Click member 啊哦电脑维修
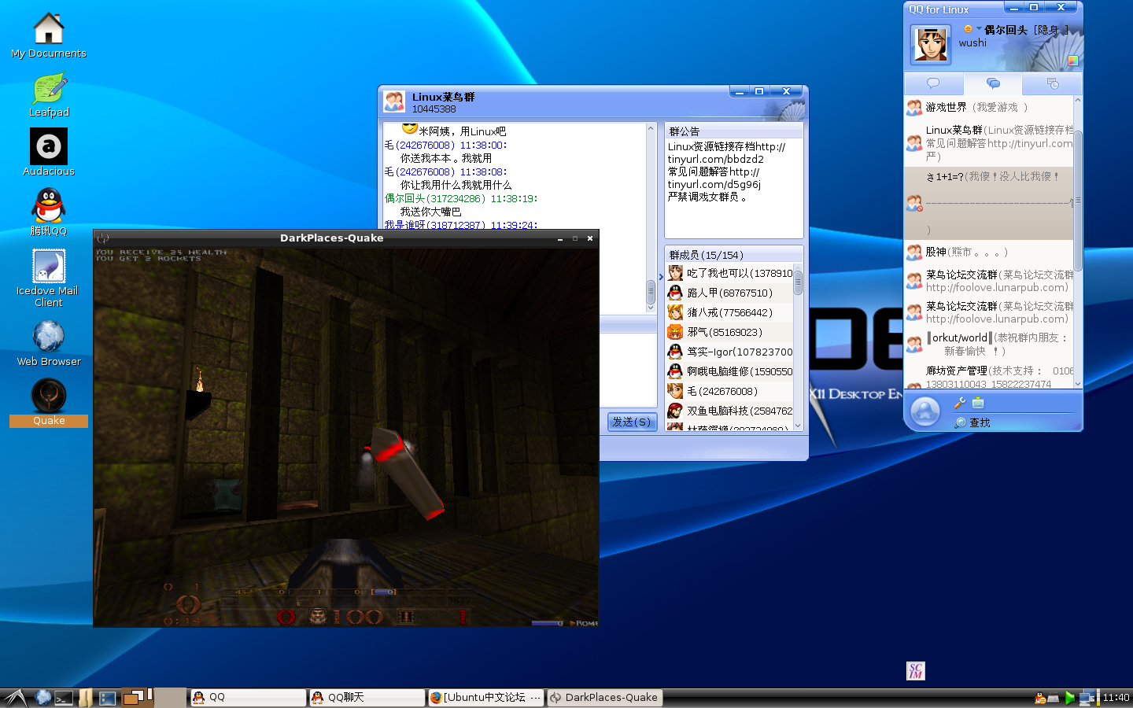Screen dimensions: 1133x708 tap(729, 371)
